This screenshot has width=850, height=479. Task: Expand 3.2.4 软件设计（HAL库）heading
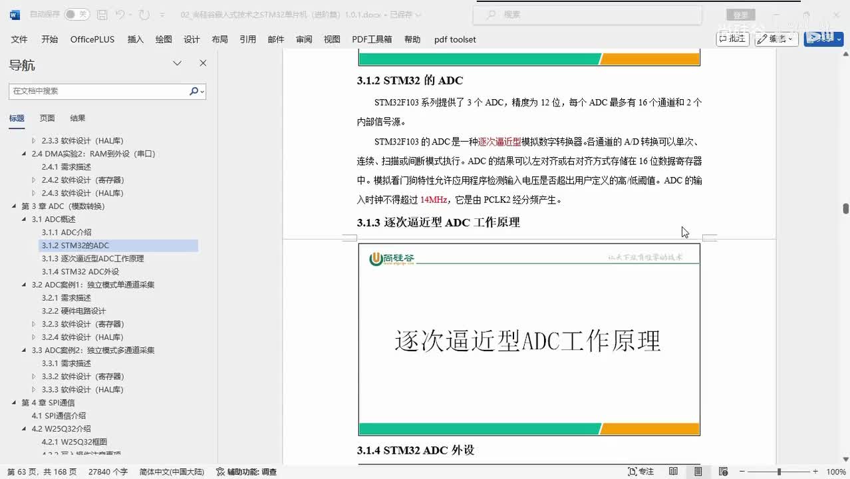pyautogui.click(x=34, y=337)
